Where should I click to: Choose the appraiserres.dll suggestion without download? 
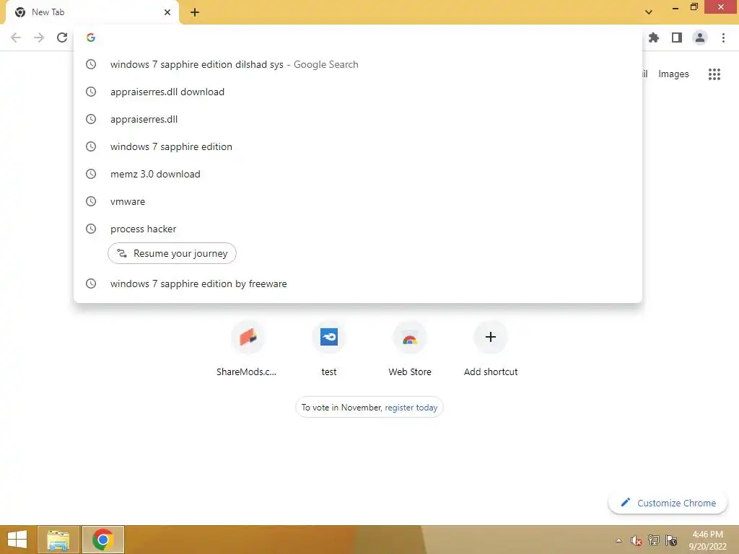(358, 119)
